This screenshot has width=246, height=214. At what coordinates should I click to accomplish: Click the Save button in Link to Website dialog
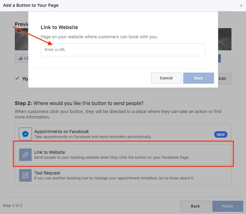point(198,78)
